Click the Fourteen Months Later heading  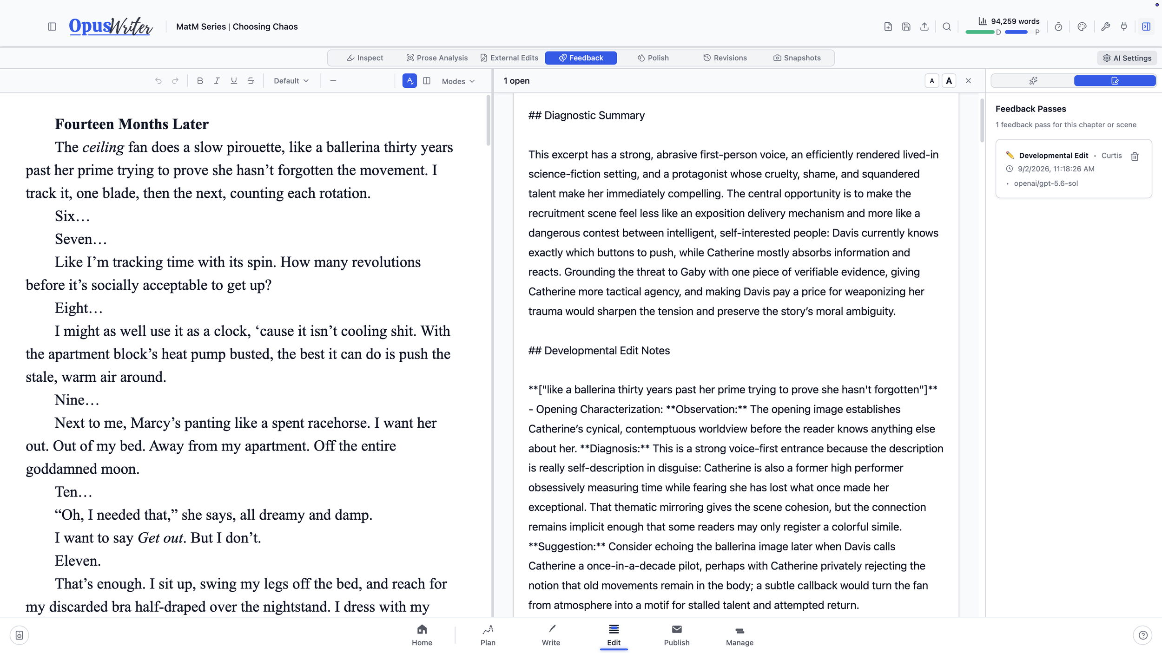pyautogui.click(x=132, y=124)
